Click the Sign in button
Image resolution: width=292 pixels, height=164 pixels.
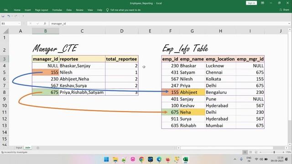(x=251, y=3)
